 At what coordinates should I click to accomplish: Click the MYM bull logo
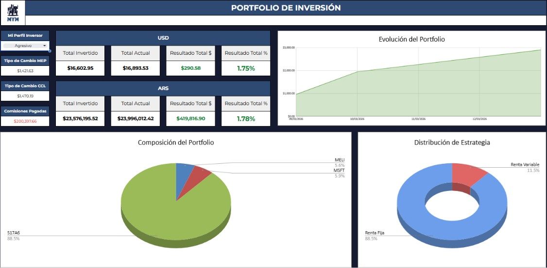click(x=13, y=13)
